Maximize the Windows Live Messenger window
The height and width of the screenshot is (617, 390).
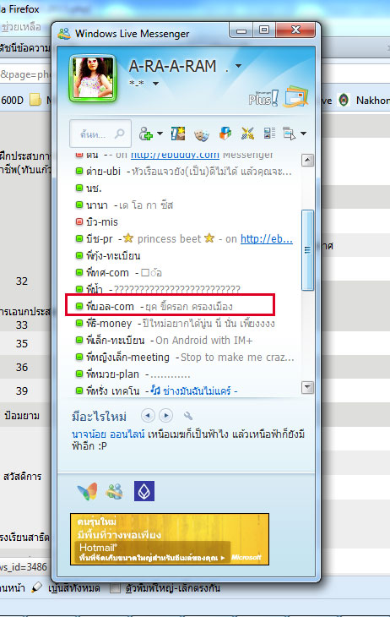click(x=264, y=30)
